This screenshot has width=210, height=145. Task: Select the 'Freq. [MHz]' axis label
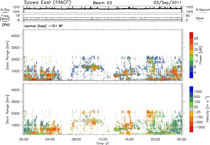(x=5, y=18)
